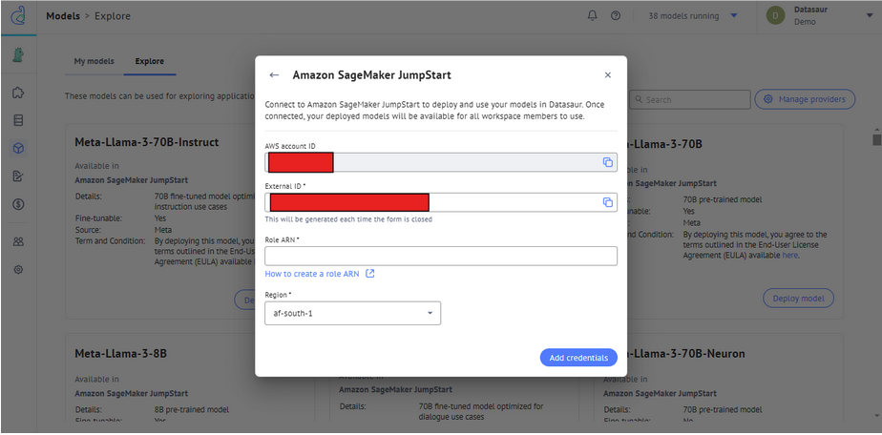The height and width of the screenshot is (435, 882).
Task: Open the puzzle piece sidebar icon
Action: click(x=18, y=93)
